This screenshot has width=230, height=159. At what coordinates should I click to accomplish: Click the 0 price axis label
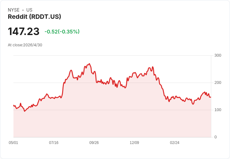[x=216, y=137]
